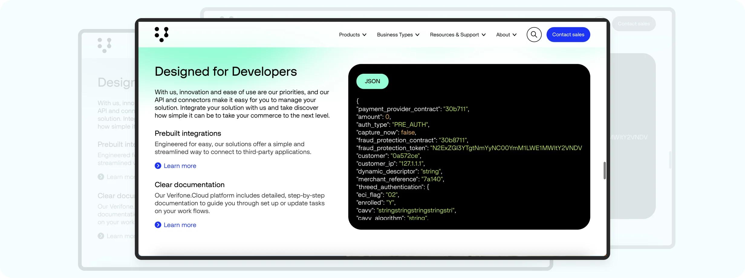Image resolution: width=745 pixels, height=278 pixels.
Task: Expand the Products chevron arrow
Action: (x=364, y=35)
